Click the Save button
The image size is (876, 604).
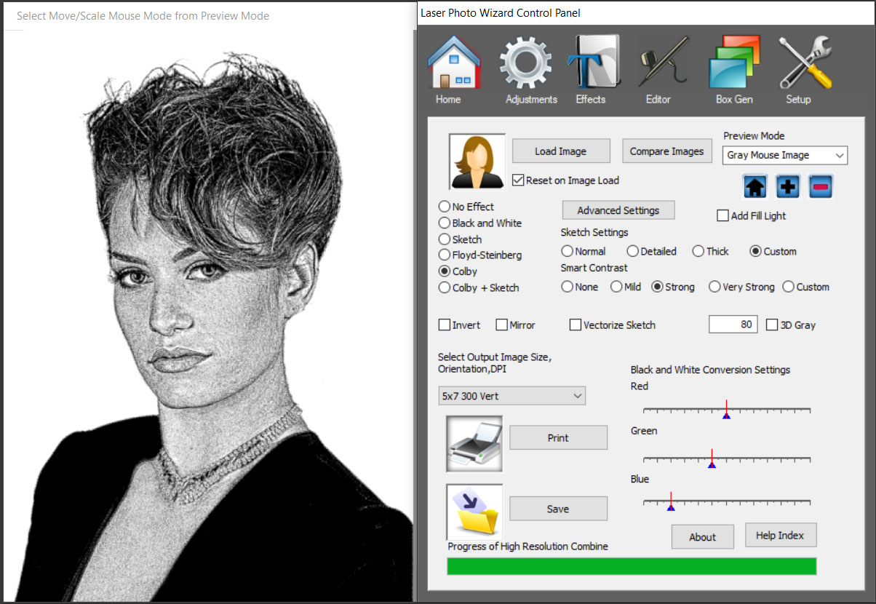(x=558, y=509)
